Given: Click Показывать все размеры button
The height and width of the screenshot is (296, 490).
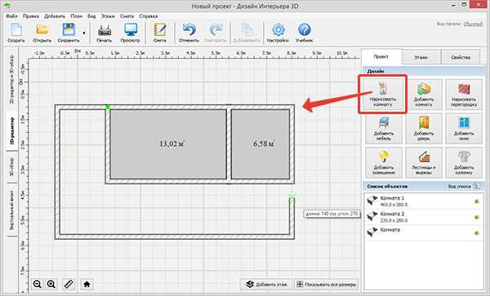Looking at the screenshot, I should [x=326, y=284].
